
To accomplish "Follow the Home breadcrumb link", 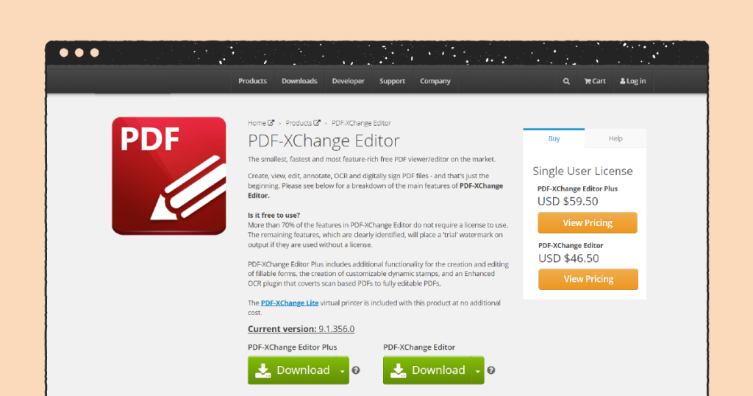I will [261, 123].
